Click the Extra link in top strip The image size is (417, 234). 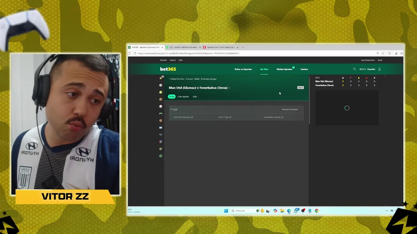[180, 60]
